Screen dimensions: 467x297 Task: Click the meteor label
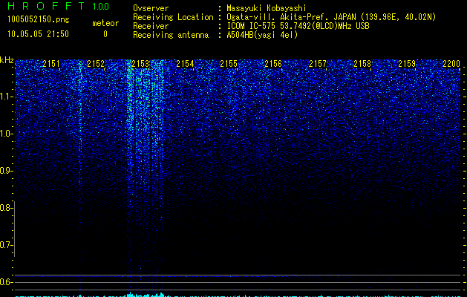pyautogui.click(x=105, y=23)
